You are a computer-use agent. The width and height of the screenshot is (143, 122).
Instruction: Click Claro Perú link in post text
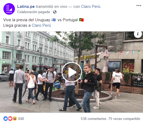[x=41, y=25]
